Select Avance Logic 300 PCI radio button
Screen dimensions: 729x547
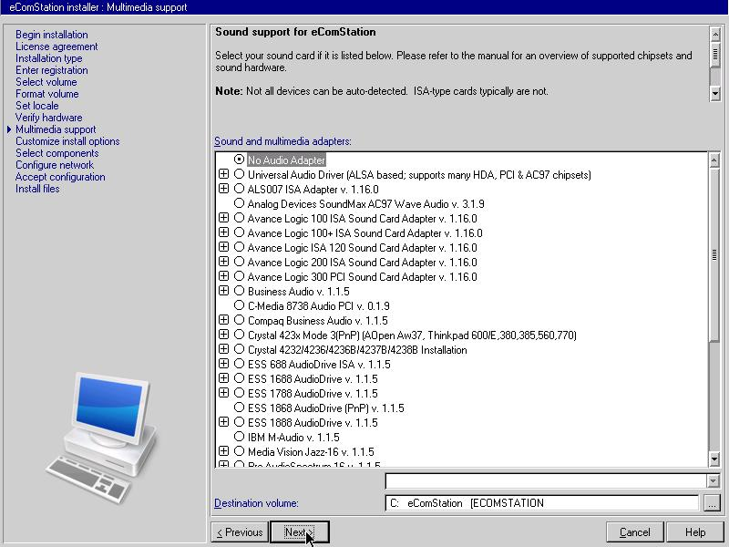239,276
